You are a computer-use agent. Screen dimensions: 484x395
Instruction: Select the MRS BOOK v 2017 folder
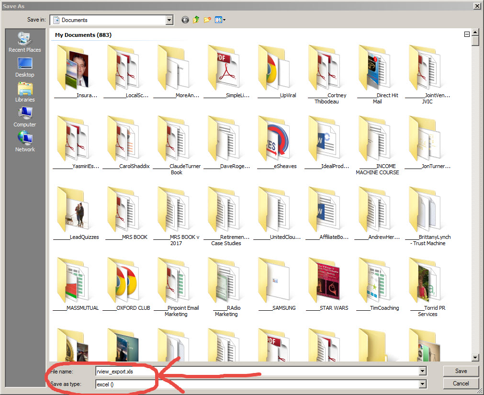point(176,216)
